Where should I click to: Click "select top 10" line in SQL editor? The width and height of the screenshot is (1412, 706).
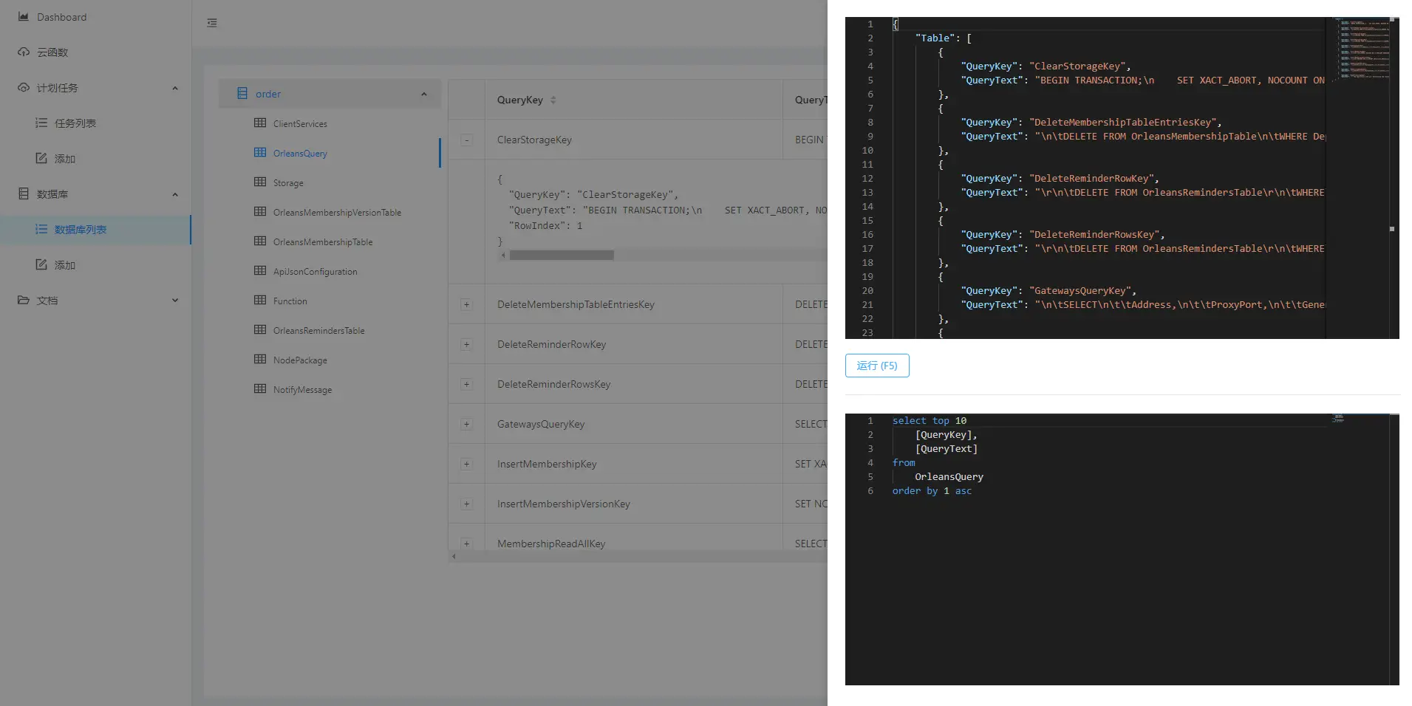click(929, 421)
